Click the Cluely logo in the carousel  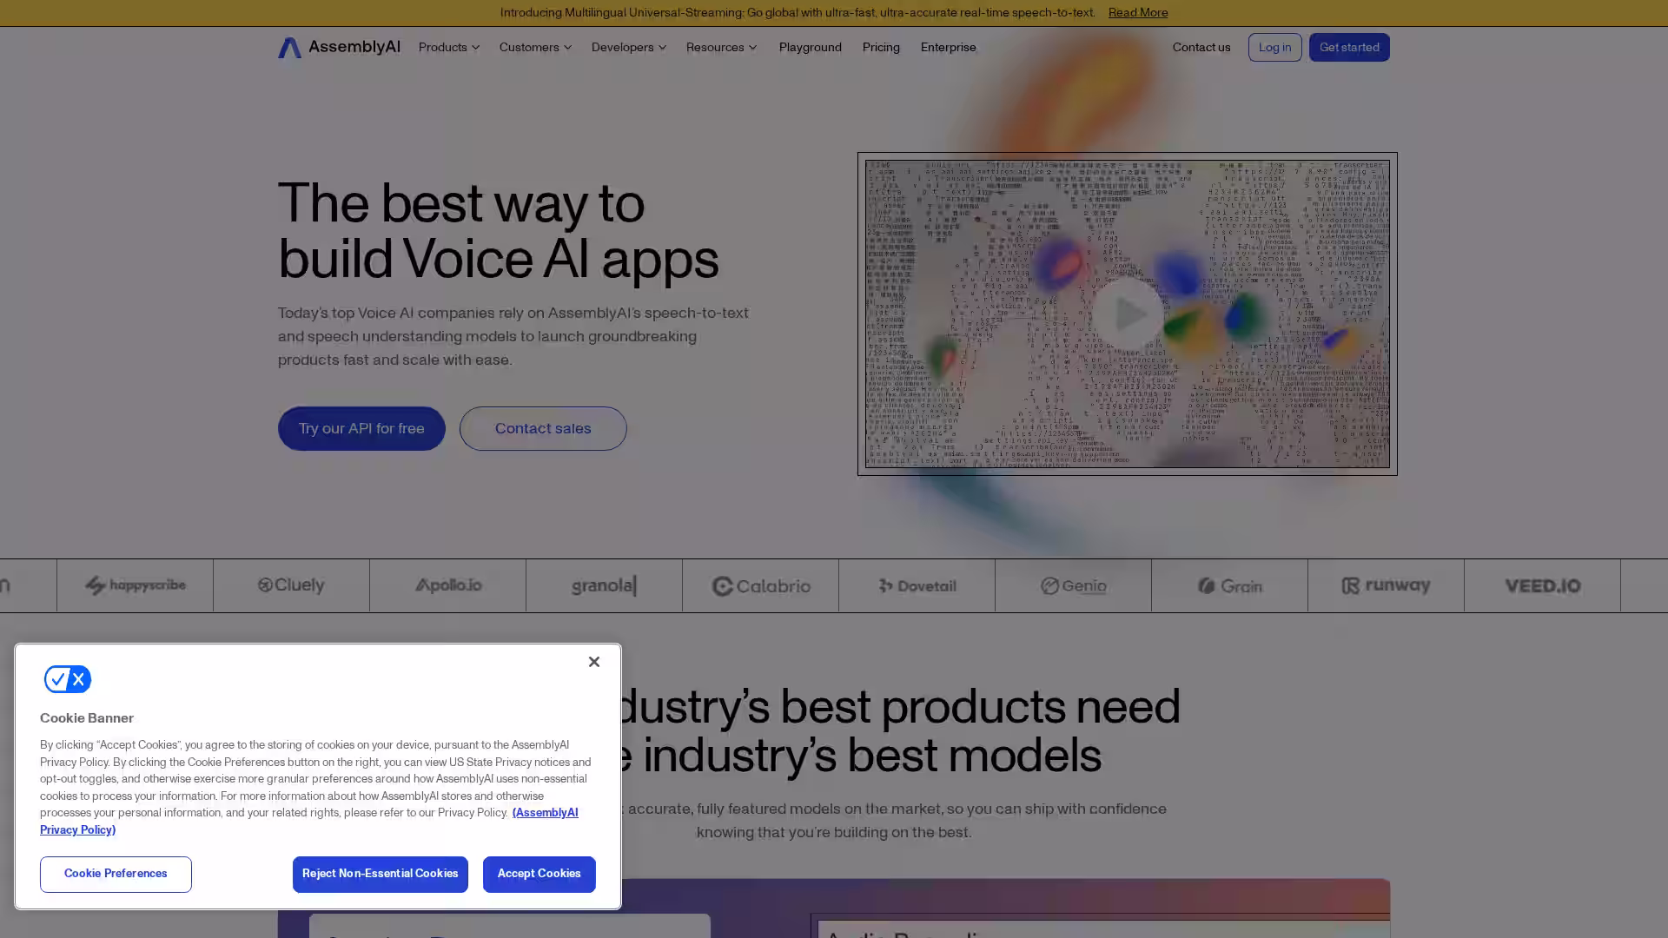291,585
